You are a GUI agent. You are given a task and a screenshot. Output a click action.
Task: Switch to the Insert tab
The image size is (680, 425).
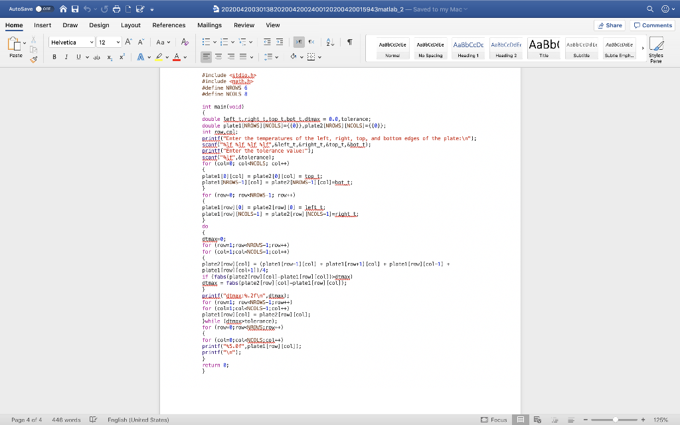[42, 25]
